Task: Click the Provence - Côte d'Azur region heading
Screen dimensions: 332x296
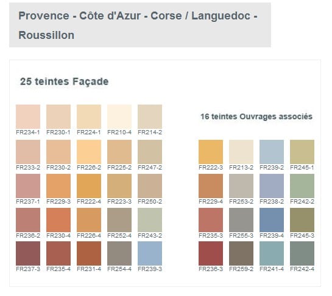Action: 138,26
